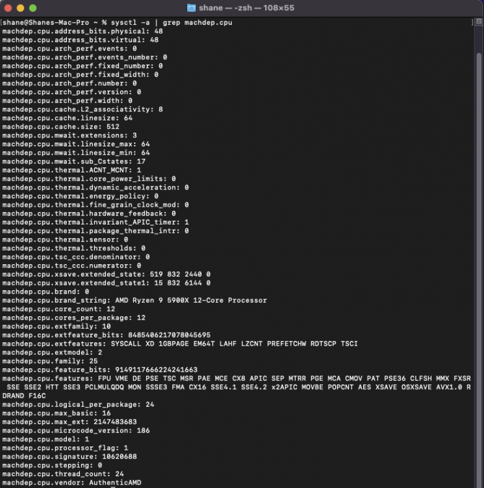Click the line 'machdep.cpu.thread_count: 24'
The height and width of the screenshot is (488, 484).
[63, 474]
